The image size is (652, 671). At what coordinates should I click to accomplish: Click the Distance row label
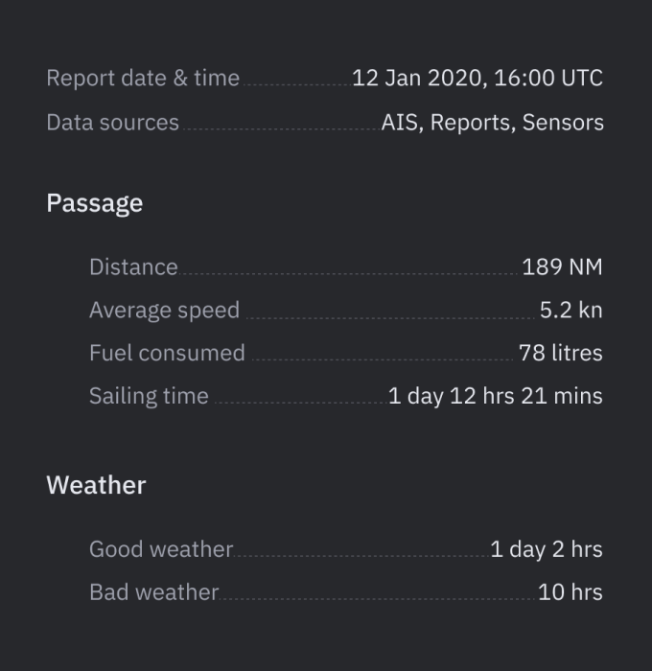point(133,267)
